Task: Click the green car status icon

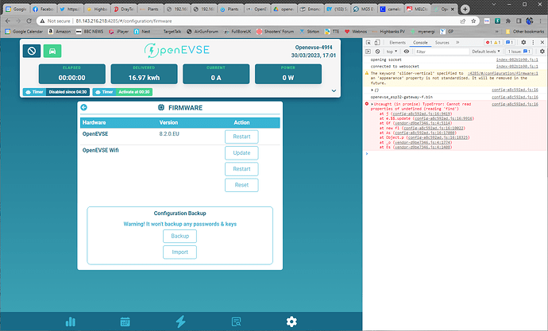Action: click(52, 51)
